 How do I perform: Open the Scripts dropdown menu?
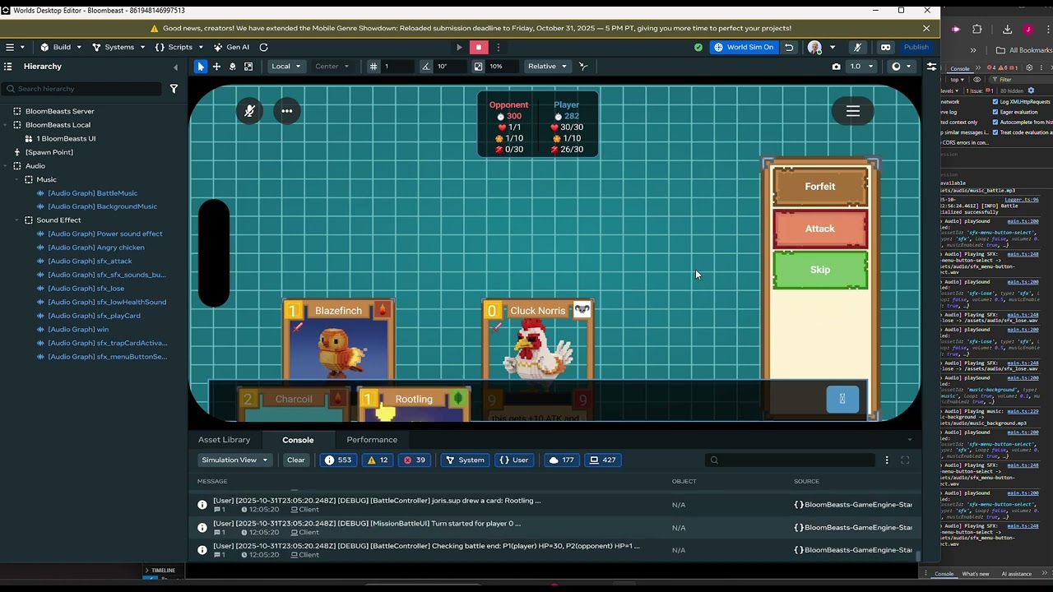point(180,47)
